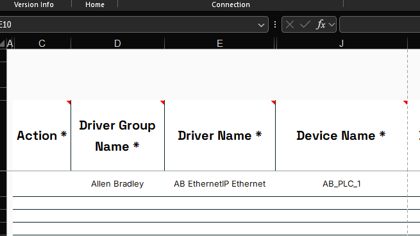Click the formula bar input area
Viewport: 420px width, 236px height.
(380, 24)
